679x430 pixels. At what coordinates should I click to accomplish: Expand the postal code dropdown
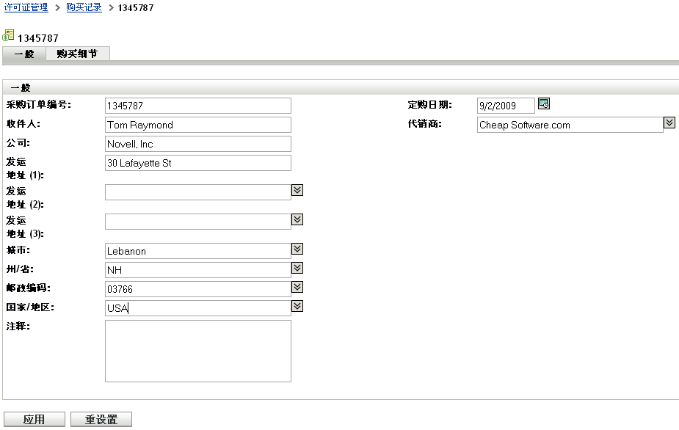pyautogui.click(x=297, y=287)
